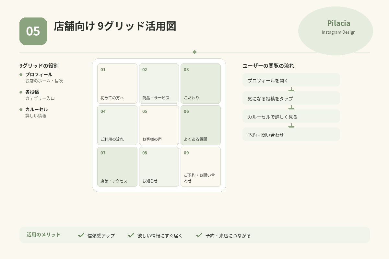
Task: Click the カルーセル role label
Action: 37,109
